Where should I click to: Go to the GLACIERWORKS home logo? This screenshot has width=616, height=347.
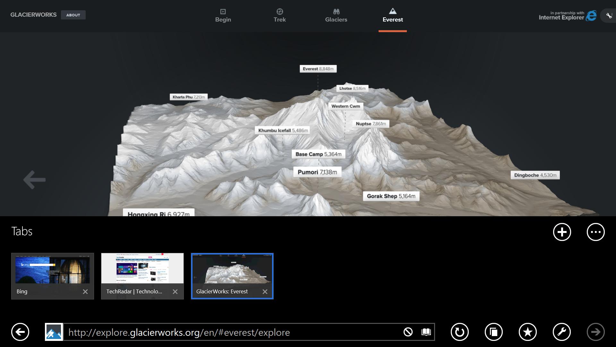pos(33,15)
